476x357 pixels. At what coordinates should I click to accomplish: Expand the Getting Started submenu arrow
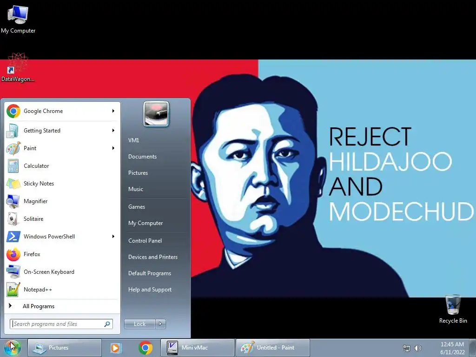[x=113, y=131]
